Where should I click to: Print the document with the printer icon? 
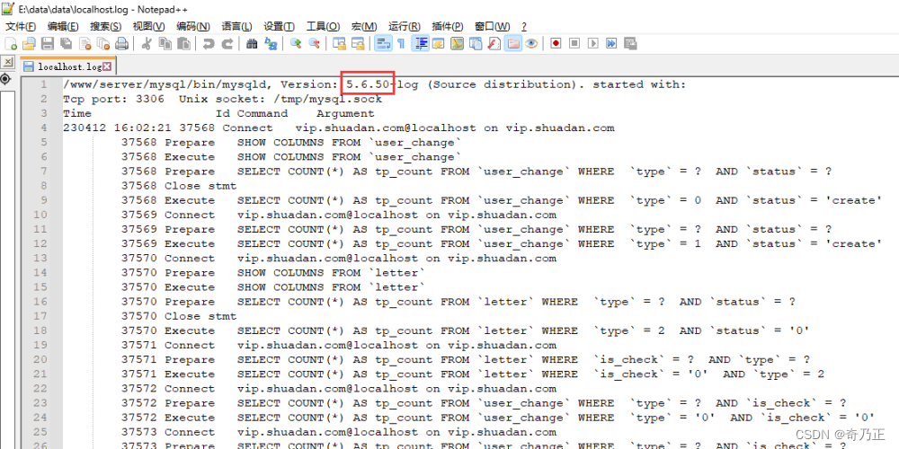(121, 43)
